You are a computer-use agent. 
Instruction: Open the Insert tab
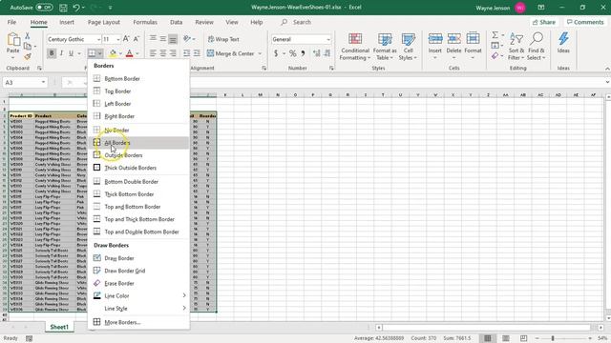67,22
